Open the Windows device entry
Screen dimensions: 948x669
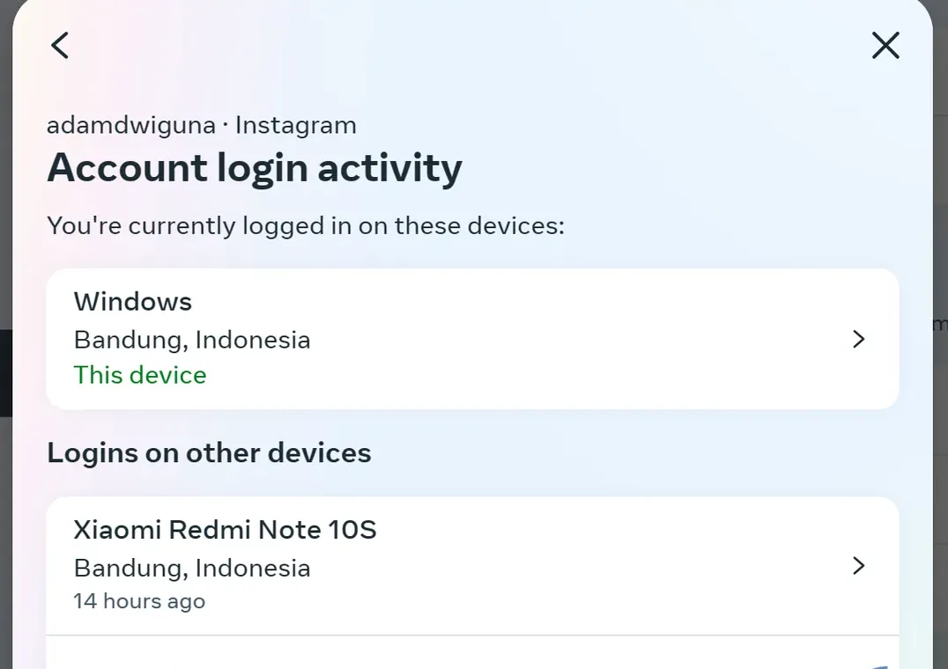point(472,339)
